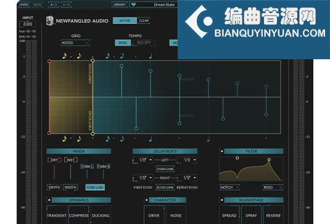Click the A>B copy button
330x224 pixels.
tap(66, 4)
